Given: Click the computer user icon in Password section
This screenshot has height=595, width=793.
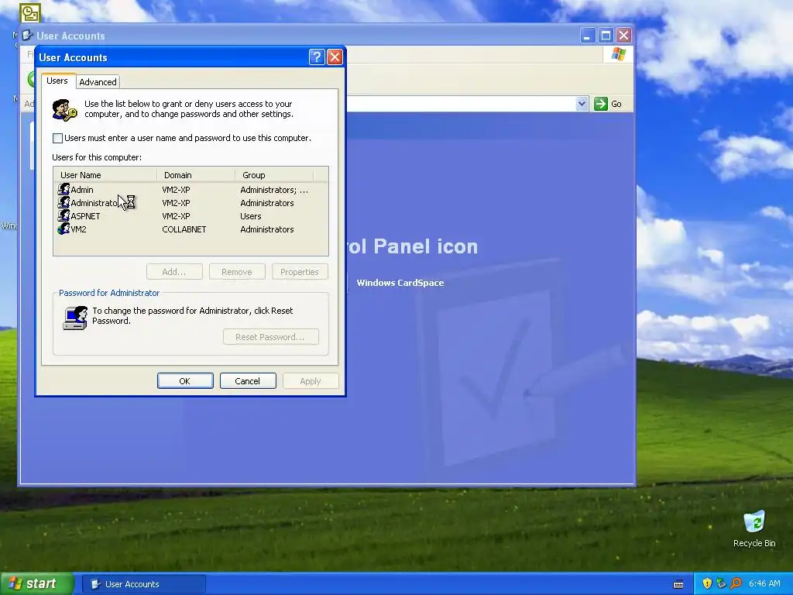Looking at the screenshot, I should (x=75, y=318).
